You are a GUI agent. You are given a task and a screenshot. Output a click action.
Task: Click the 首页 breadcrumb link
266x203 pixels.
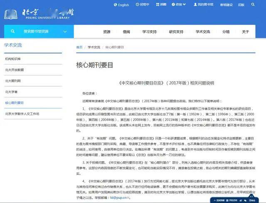(79, 47)
